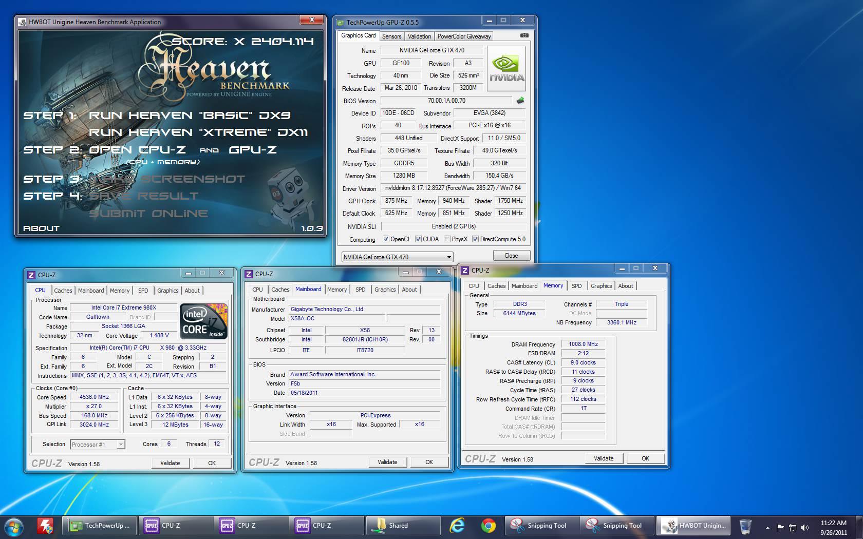
Task: Switch to the Sensors tab in GPU-Z
Action: (x=391, y=36)
